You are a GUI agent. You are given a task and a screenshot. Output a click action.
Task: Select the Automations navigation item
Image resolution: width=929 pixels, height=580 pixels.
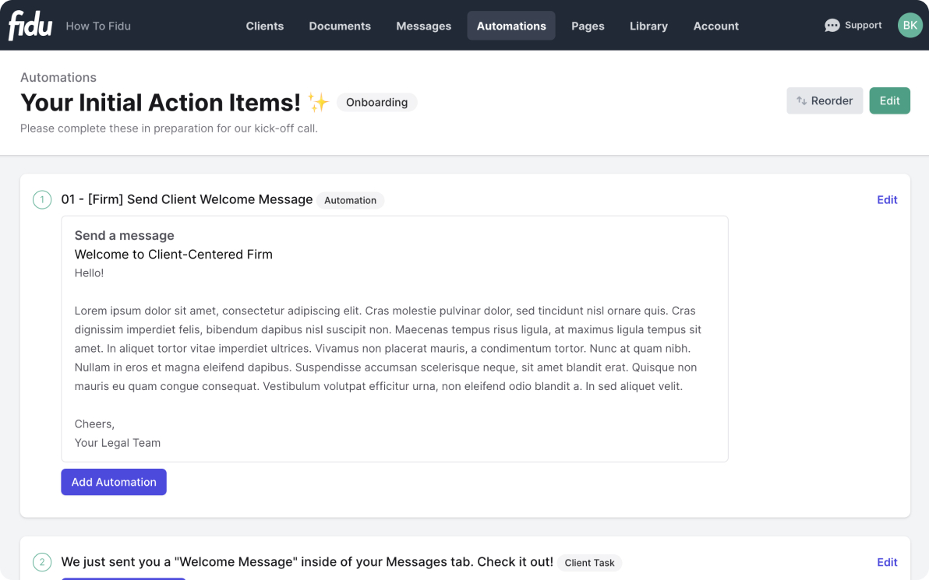coord(511,26)
